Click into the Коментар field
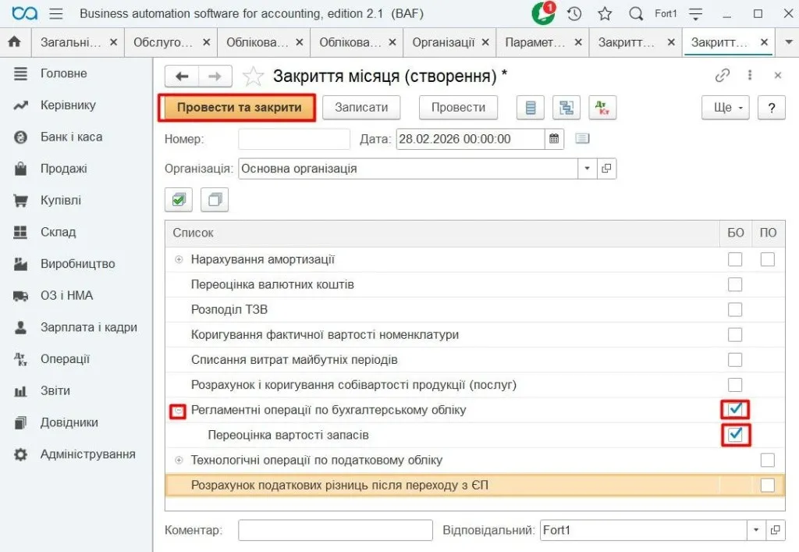Screen dimensions: 799x552 [x=336, y=530]
